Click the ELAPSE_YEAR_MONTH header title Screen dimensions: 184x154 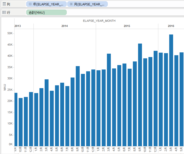click(99, 21)
